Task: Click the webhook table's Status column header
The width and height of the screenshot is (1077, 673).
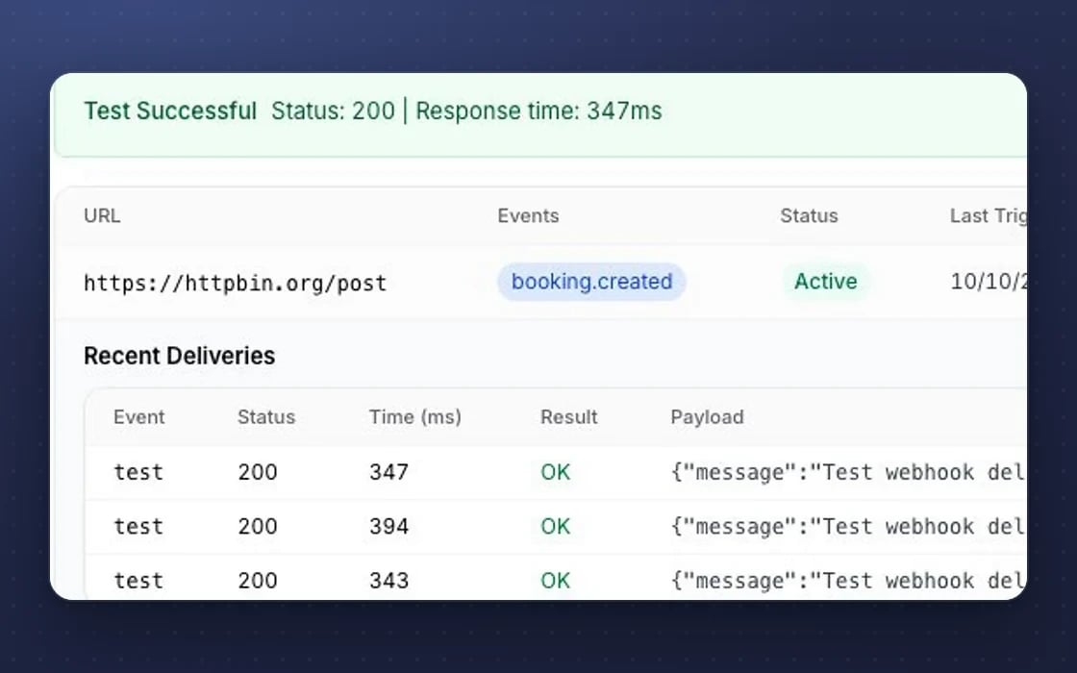Action: pyautogui.click(x=809, y=215)
